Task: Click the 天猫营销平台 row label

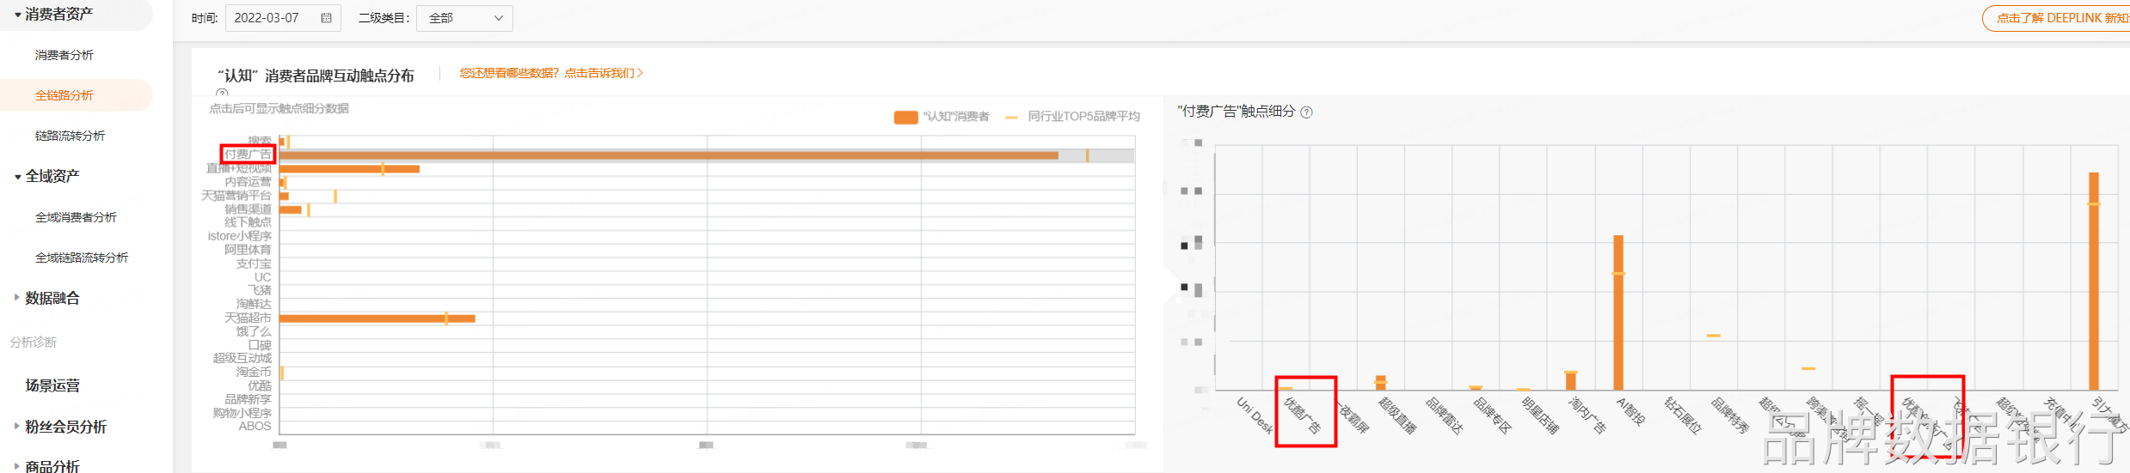Action: coord(236,196)
